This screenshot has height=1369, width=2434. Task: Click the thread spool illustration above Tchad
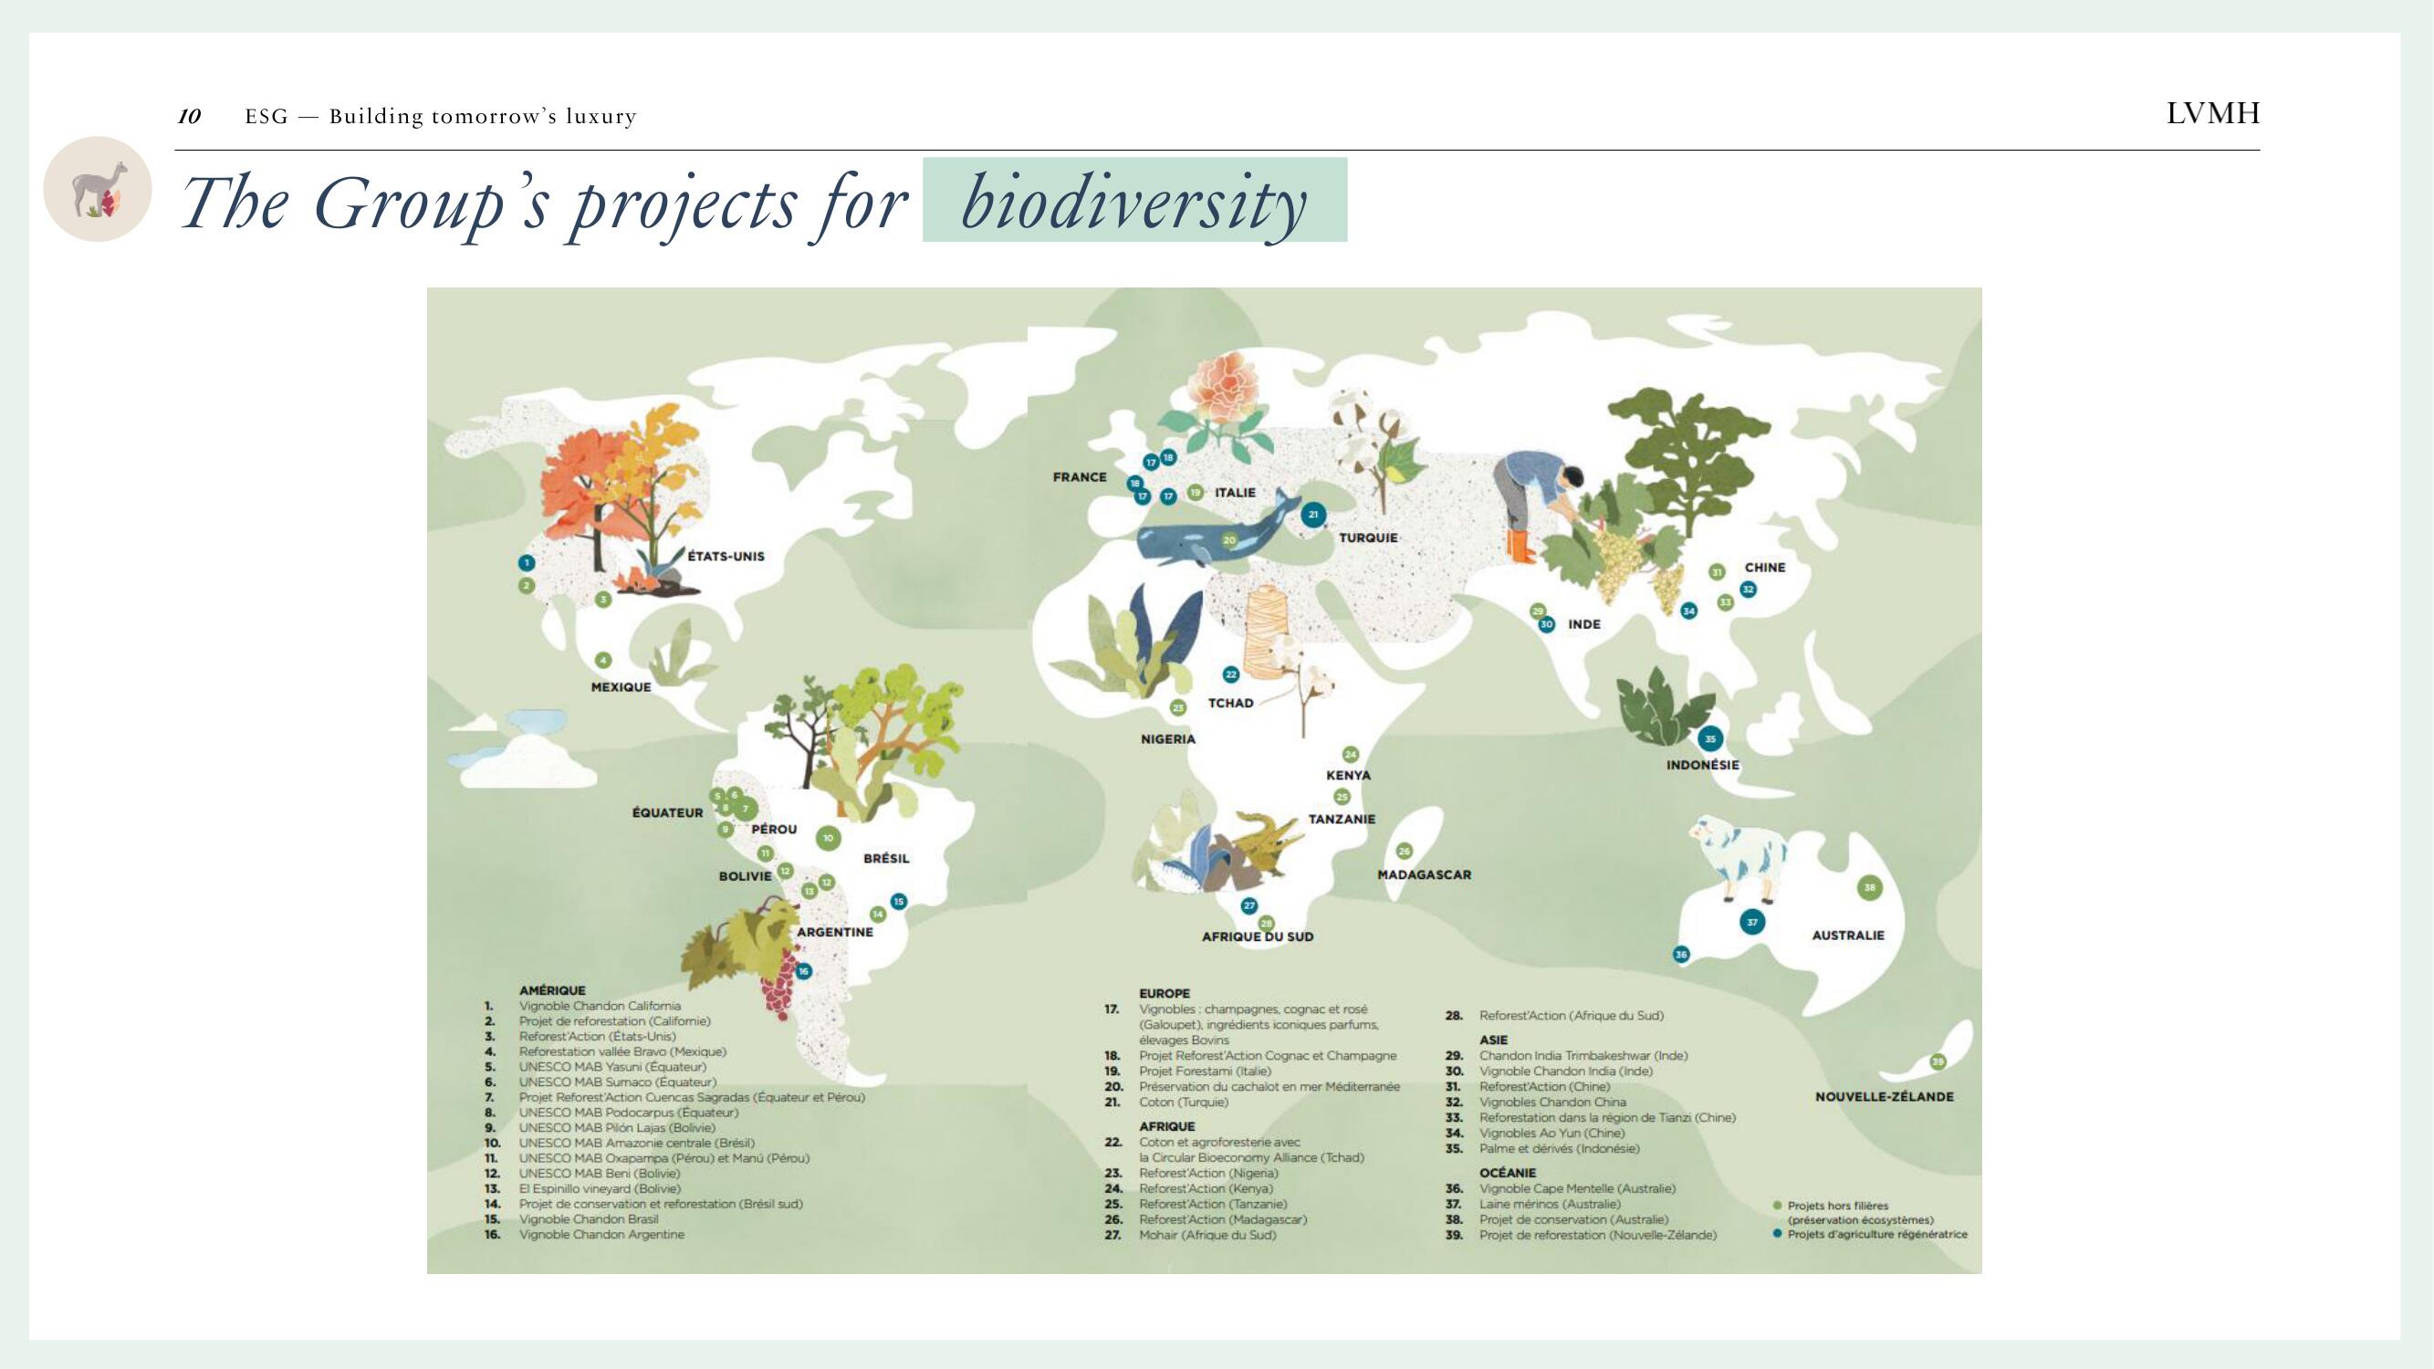click(1266, 632)
